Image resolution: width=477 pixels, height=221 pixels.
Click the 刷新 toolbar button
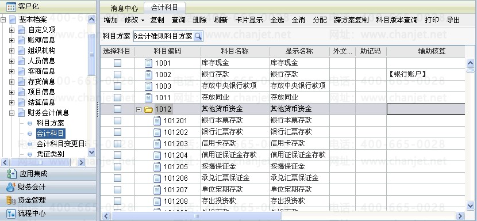(x=221, y=20)
